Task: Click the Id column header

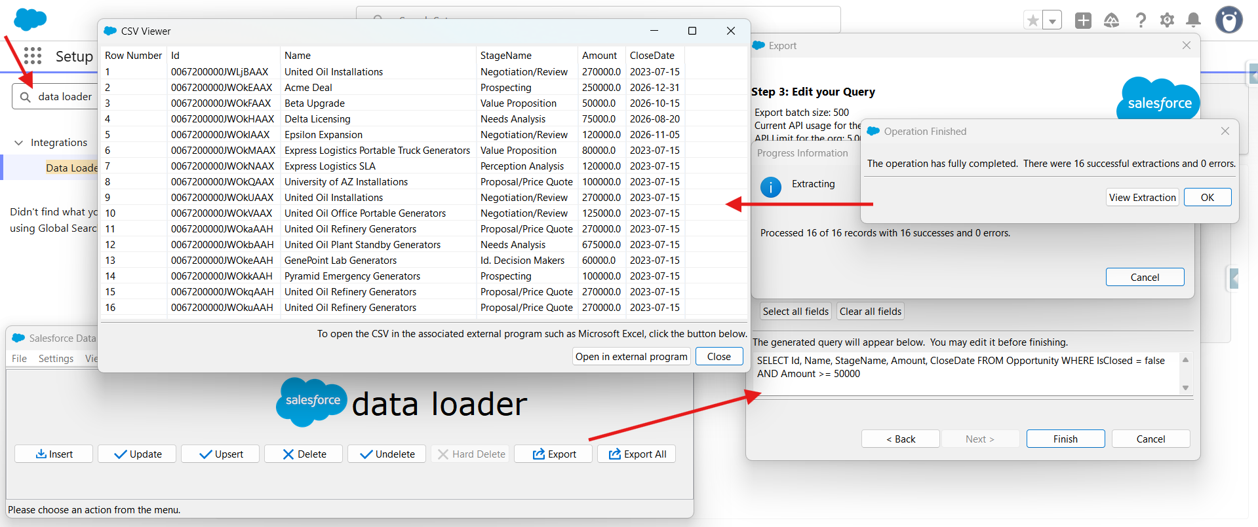Action: tap(224, 56)
